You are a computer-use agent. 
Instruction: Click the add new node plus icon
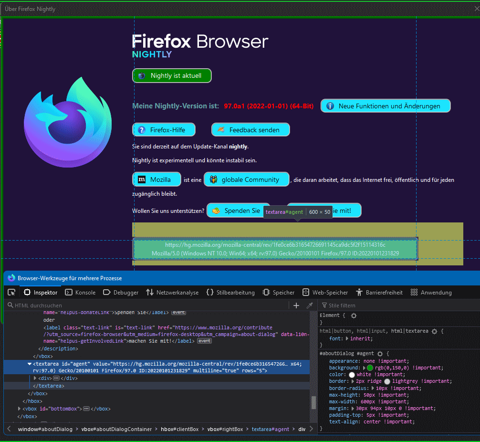click(296, 305)
